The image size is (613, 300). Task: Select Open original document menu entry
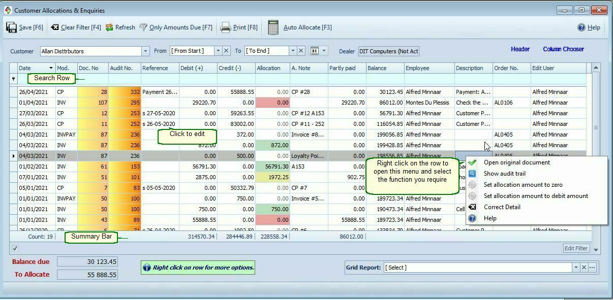516,162
